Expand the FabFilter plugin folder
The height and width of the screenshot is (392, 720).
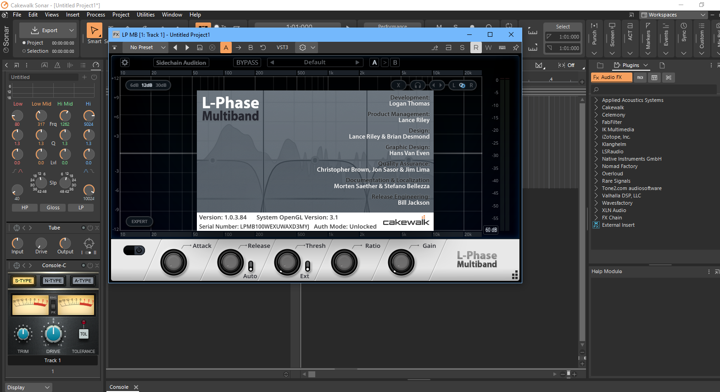[x=596, y=122]
